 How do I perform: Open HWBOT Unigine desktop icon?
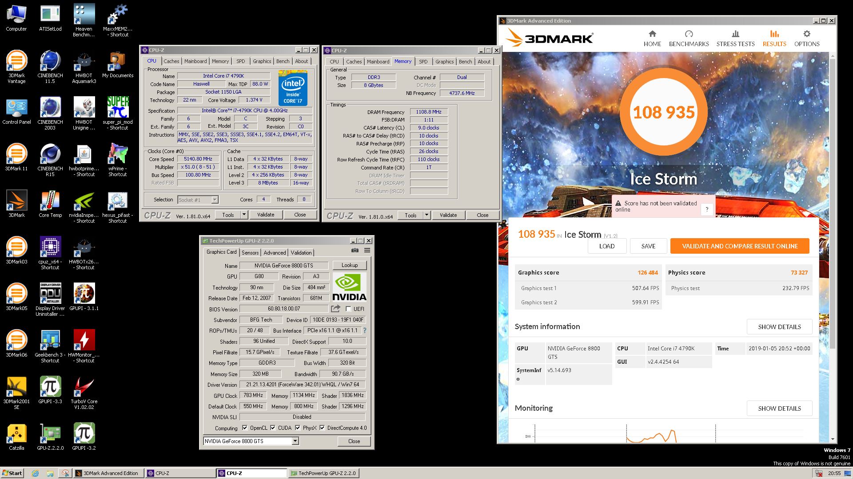pos(84,113)
